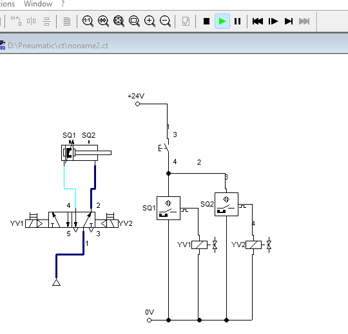Image resolution: width=348 pixels, height=334 pixels.
Task: Click the +24V text label
Action: pyautogui.click(x=136, y=96)
